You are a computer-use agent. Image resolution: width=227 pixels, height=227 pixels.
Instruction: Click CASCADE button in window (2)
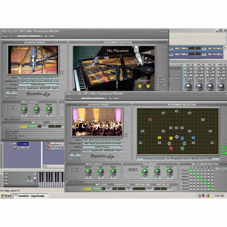coord(76,159)
